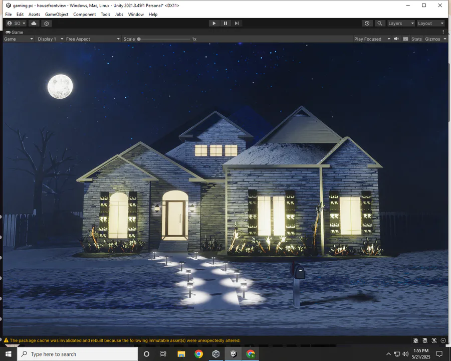Toggle Gizmos visibility button
This screenshot has width=451, height=361.
click(432, 39)
